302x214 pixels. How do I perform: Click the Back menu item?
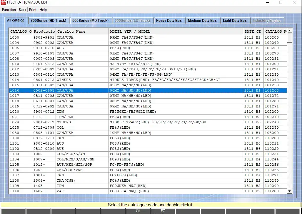pos(22,10)
